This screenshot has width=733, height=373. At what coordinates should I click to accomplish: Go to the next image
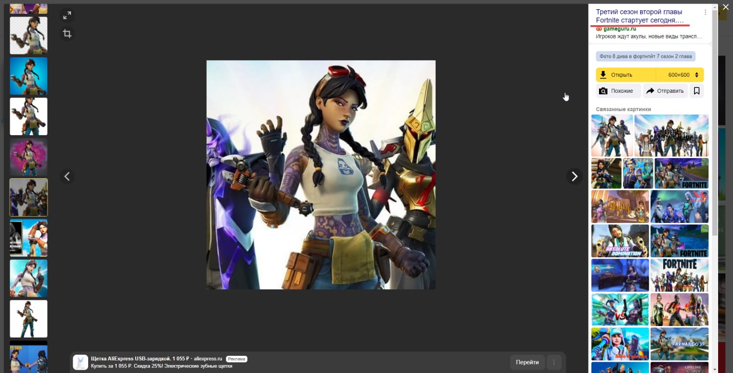(574, 176)
